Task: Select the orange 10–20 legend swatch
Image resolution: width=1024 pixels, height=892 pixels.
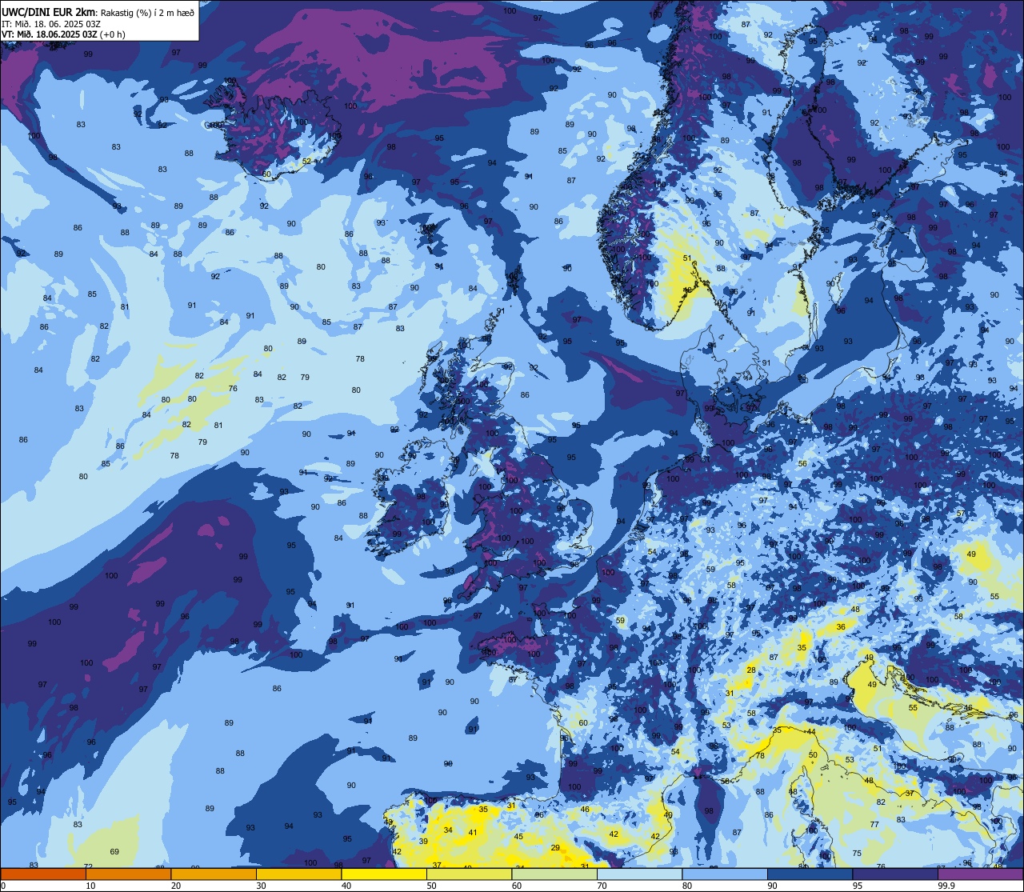Action: click(x=128, y=874)
